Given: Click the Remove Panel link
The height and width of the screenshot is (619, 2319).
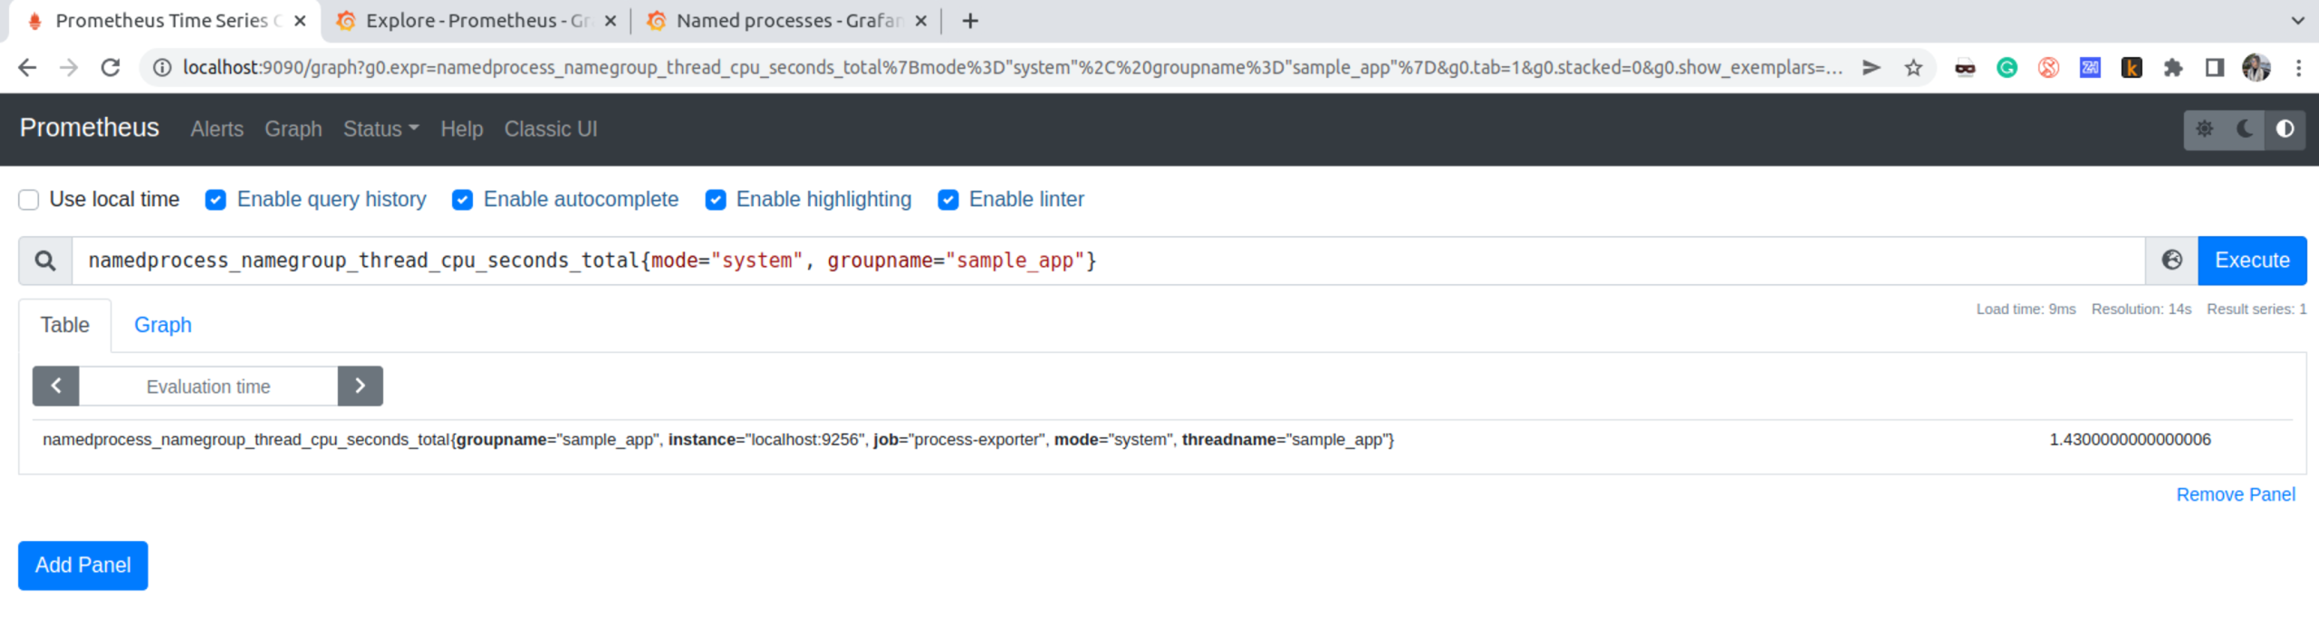Looking at the screenshot, I should [2236, 495].
